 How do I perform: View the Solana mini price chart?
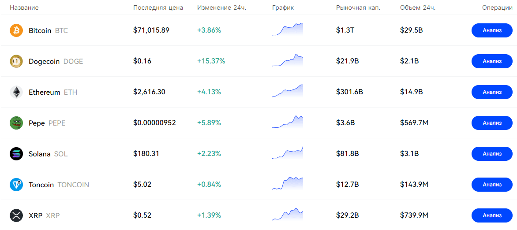coord(288,152)
